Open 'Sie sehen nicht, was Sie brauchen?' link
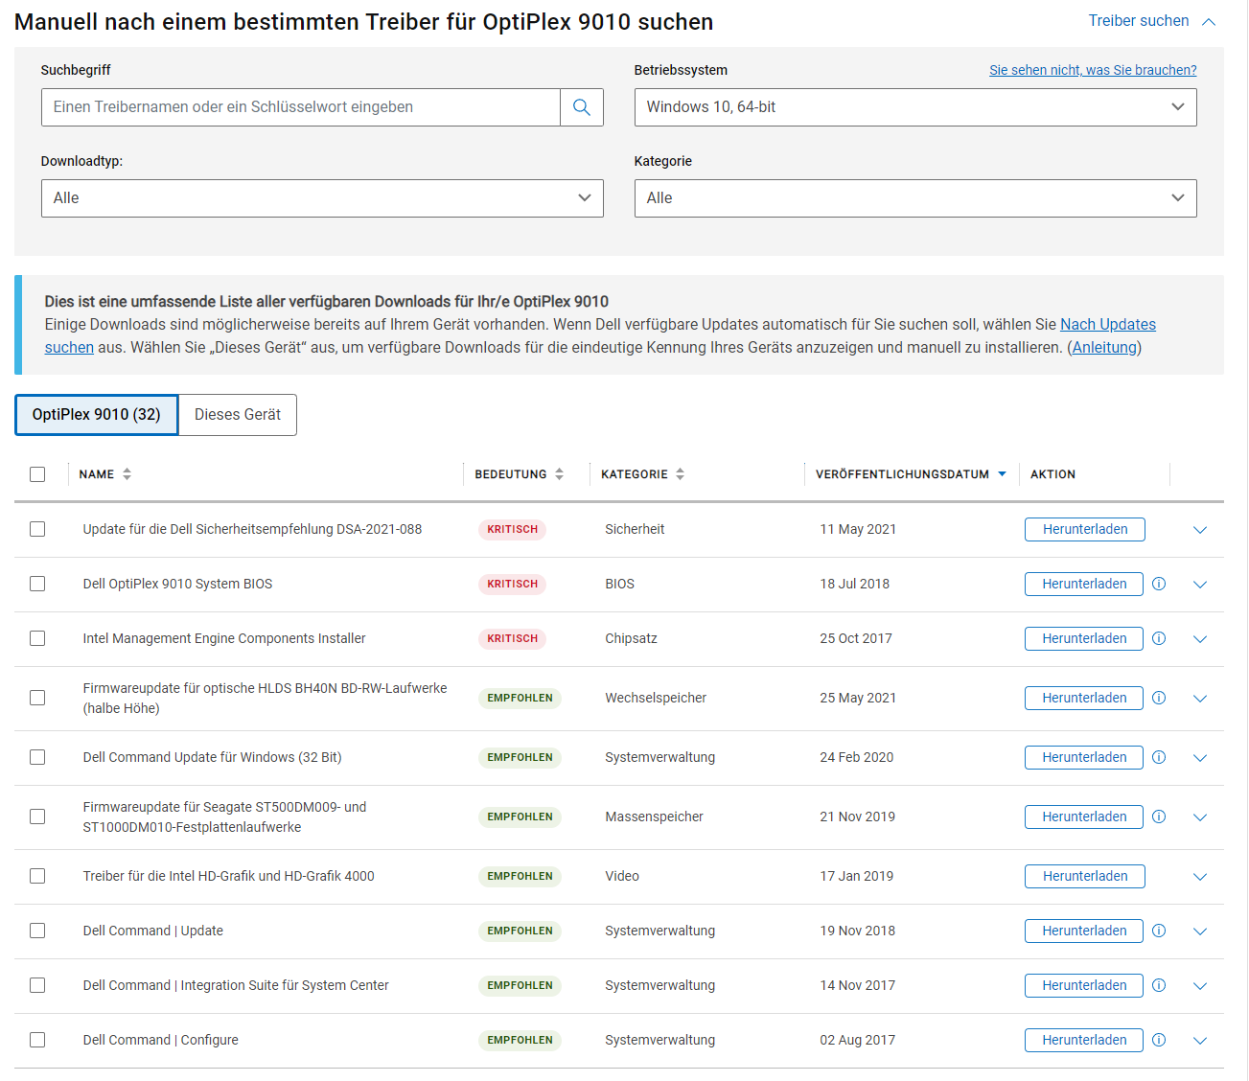 pos(1093,70)
